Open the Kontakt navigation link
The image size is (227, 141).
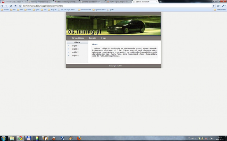click(x=92, y=38)
